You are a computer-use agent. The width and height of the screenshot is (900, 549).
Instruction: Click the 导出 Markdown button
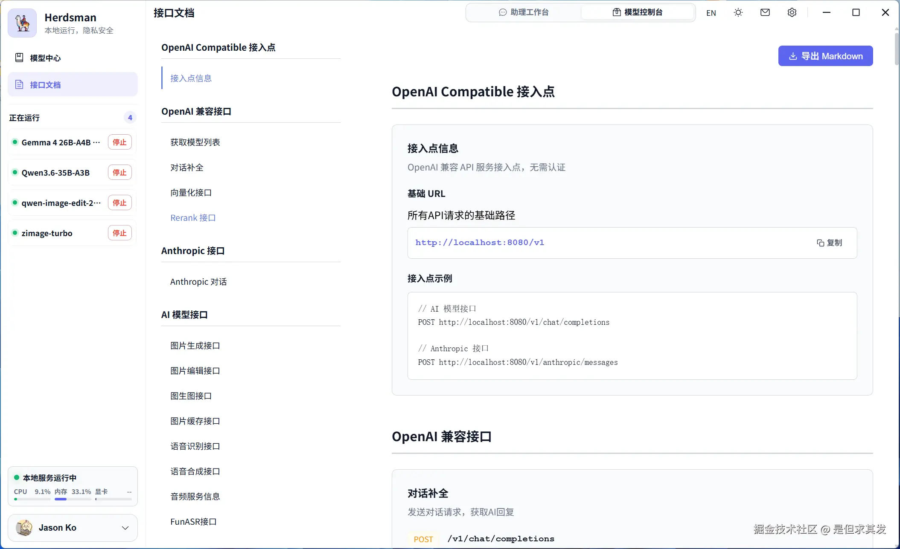[825, 56]
